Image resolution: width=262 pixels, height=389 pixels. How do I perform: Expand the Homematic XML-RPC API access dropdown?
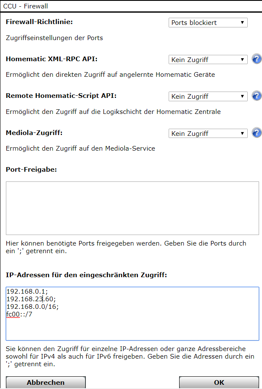tap(208, 60)
